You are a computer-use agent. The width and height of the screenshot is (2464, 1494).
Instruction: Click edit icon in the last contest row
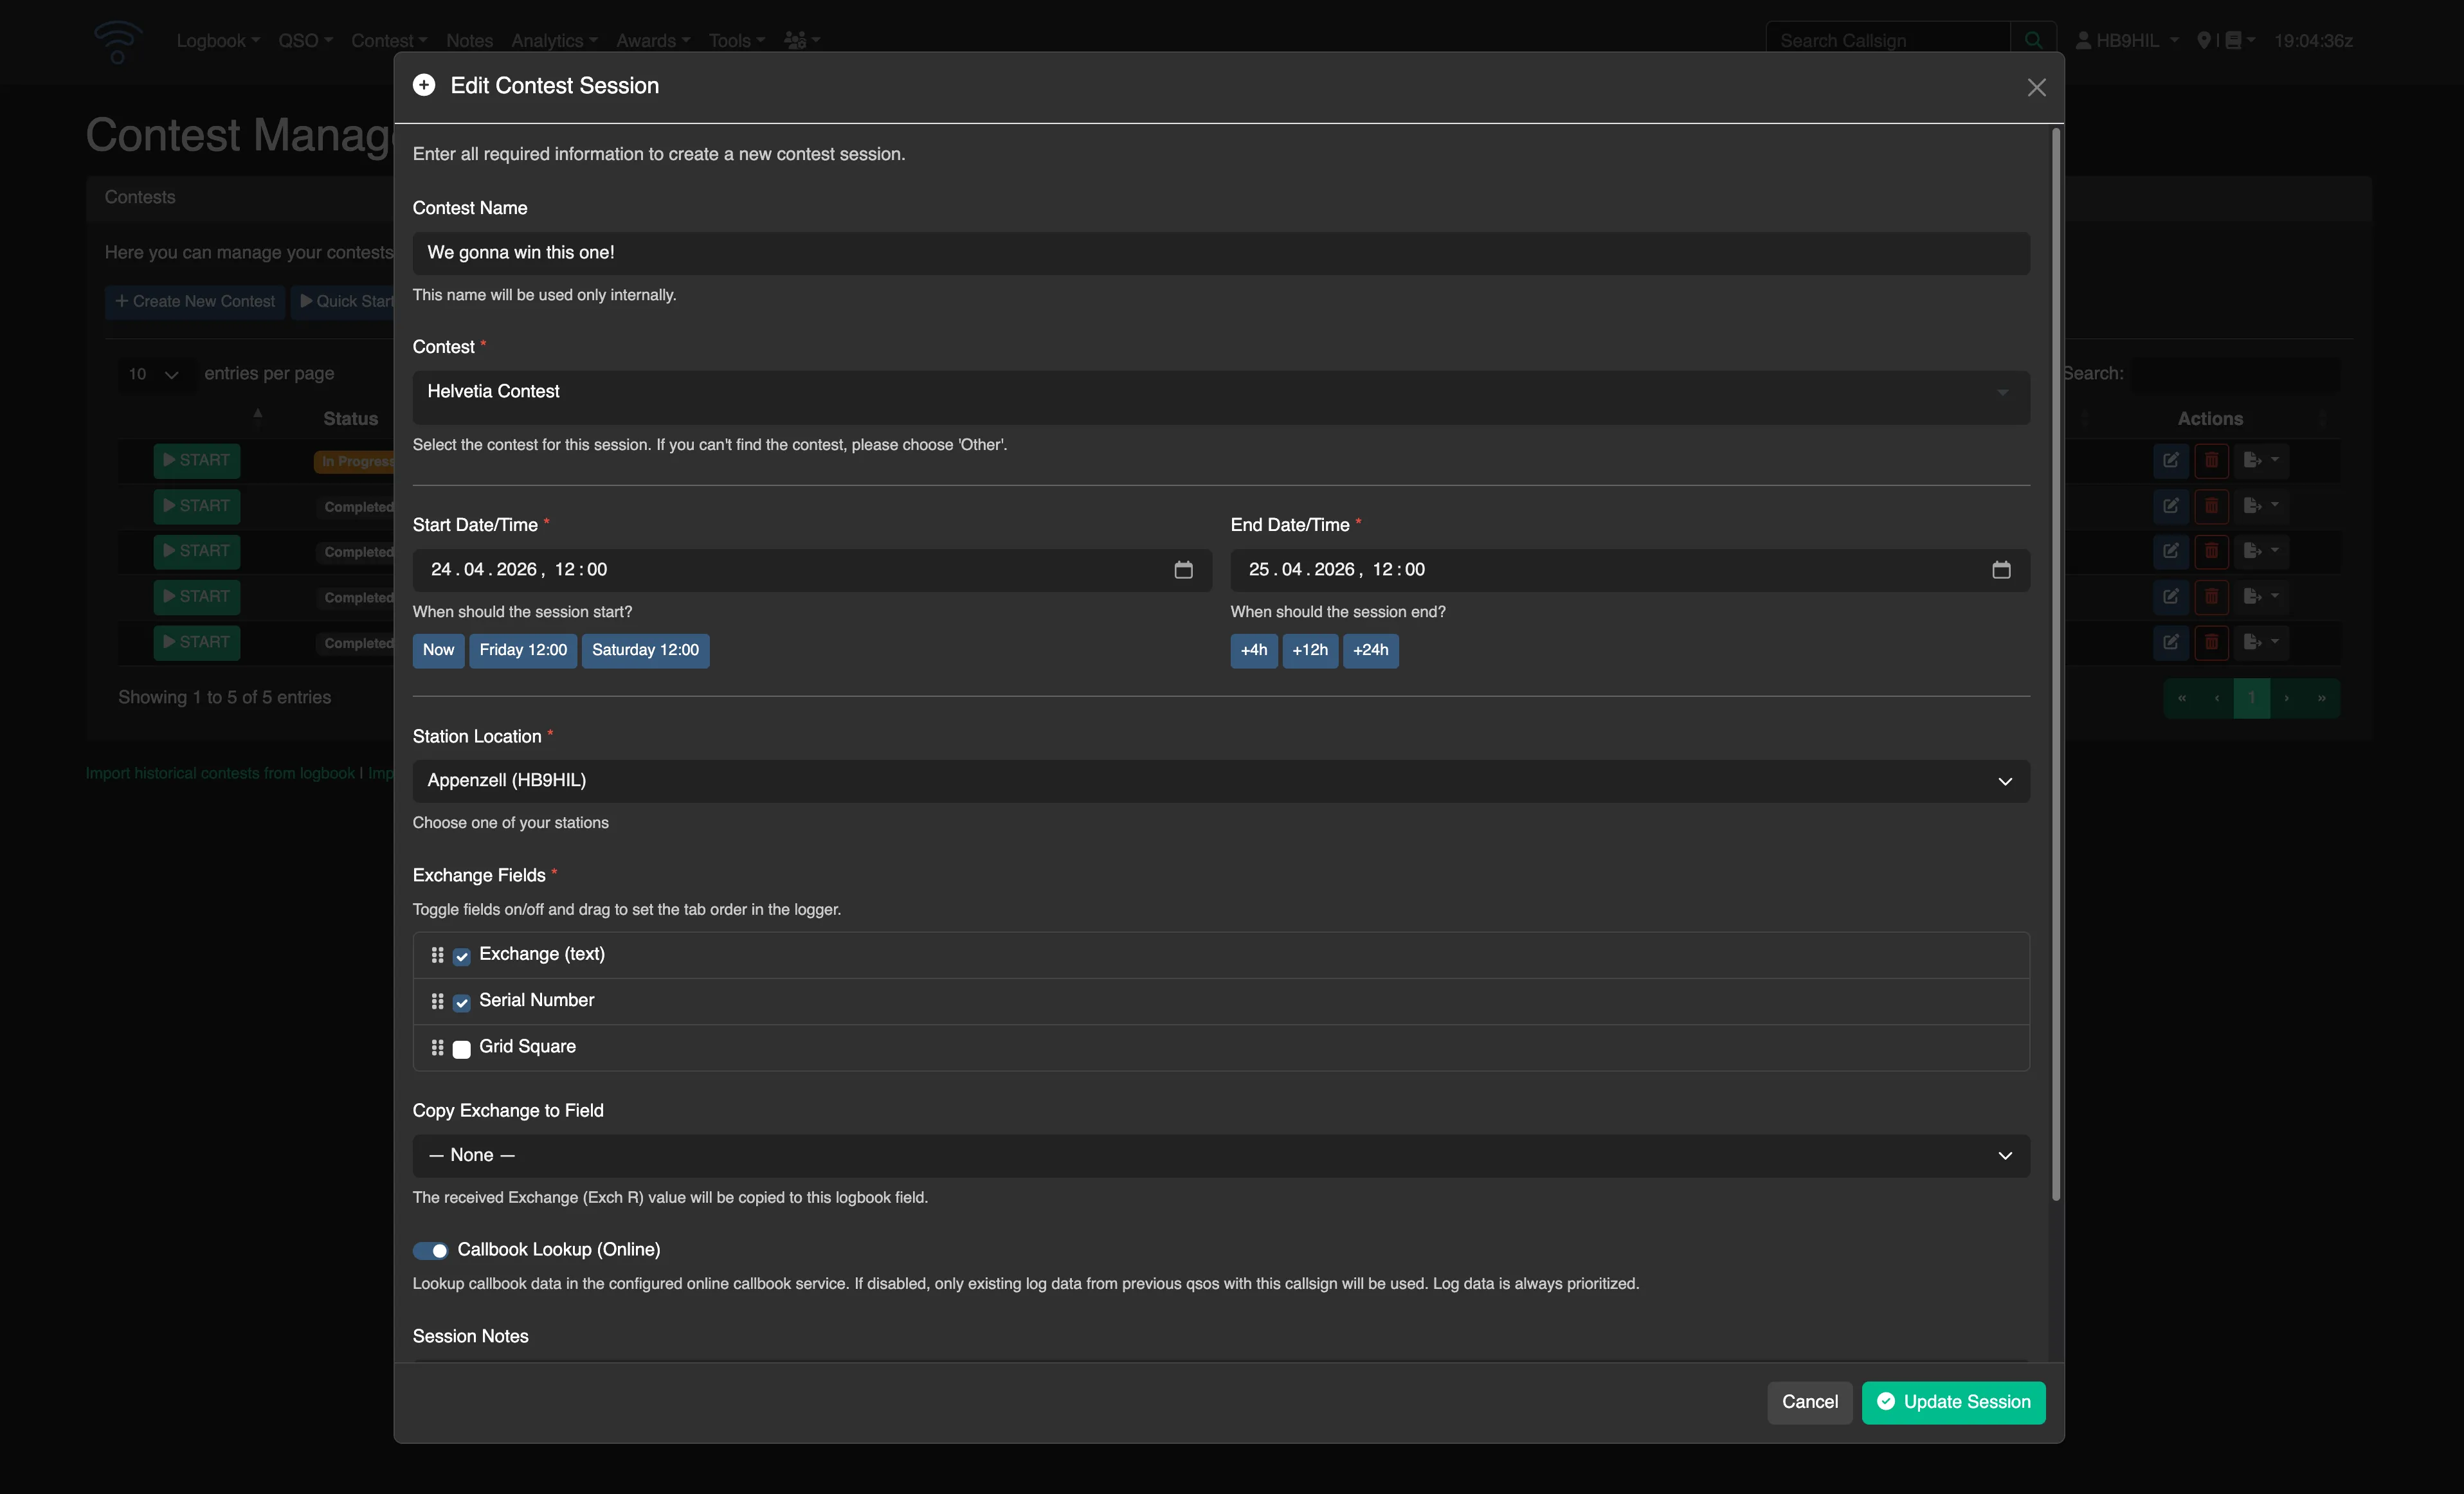tap(2170, 642)
